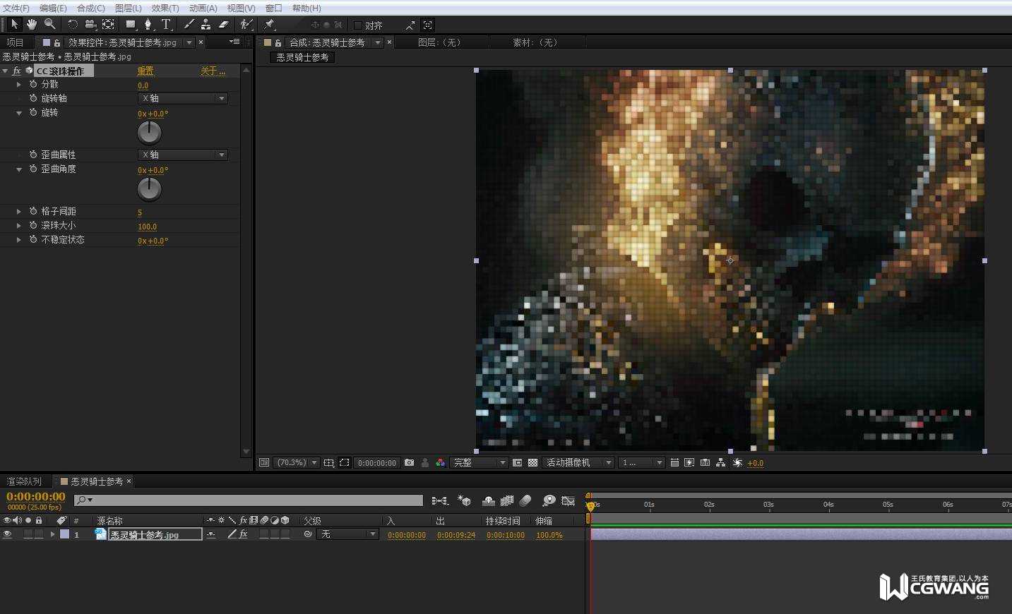Click the brainstorm icon in timeline
Viewport: 1012px width, 614px height.
(549, 500)
